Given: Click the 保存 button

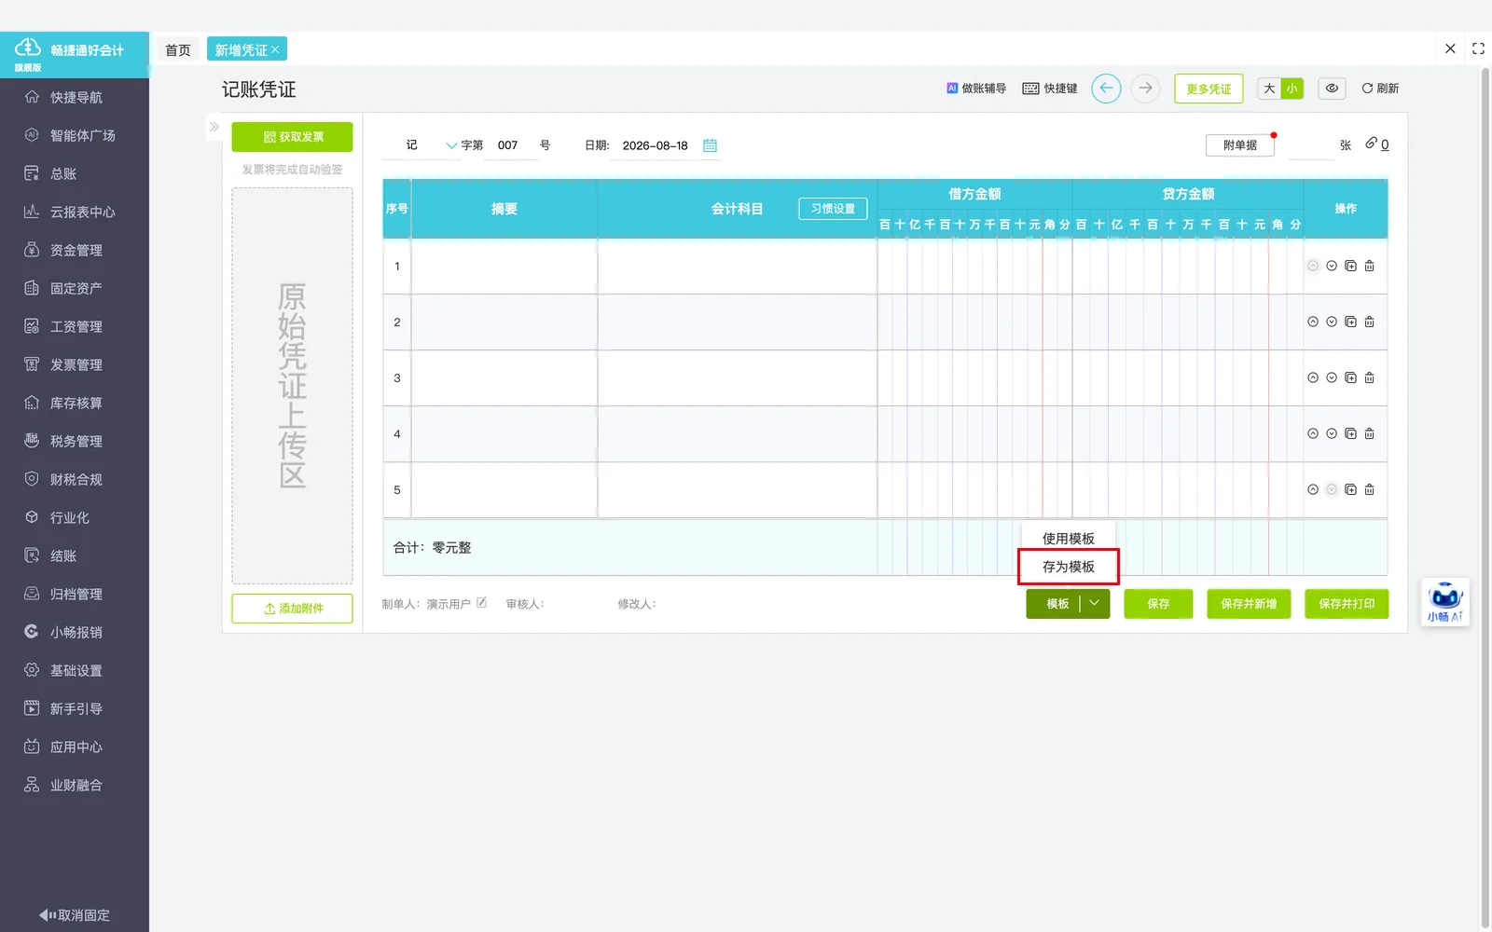Looking at the screenshot, I should 1158,604.
